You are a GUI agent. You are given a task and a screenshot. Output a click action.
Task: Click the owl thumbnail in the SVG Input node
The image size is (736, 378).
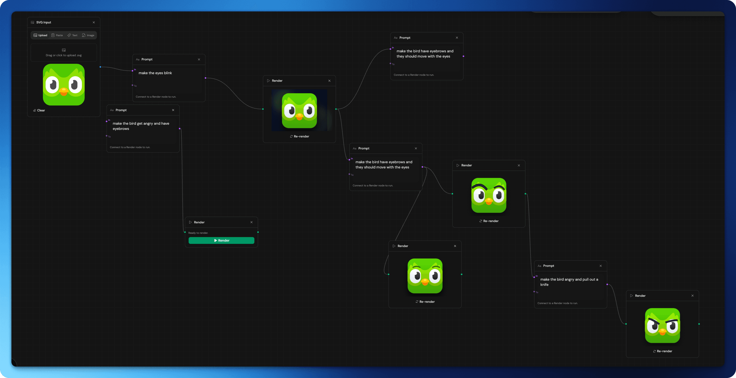[63, 85]
